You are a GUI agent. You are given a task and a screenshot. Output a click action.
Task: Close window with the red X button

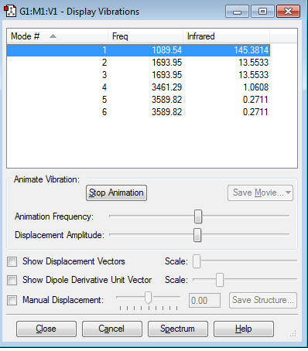coord(288,12)
